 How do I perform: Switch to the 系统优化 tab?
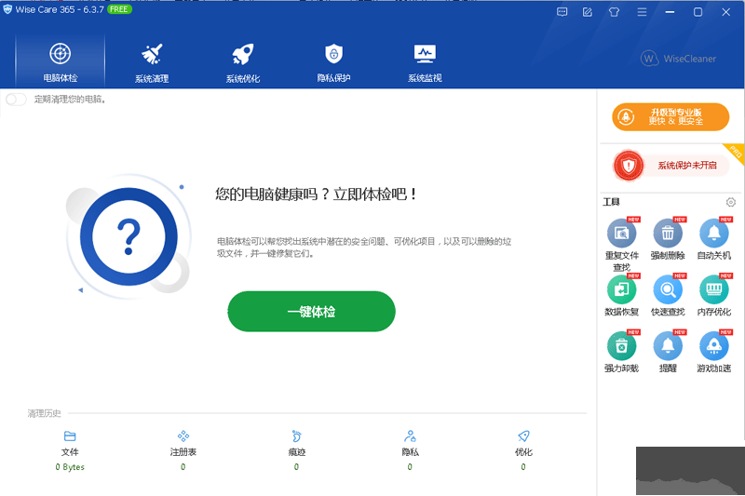(x=243, y=61)
